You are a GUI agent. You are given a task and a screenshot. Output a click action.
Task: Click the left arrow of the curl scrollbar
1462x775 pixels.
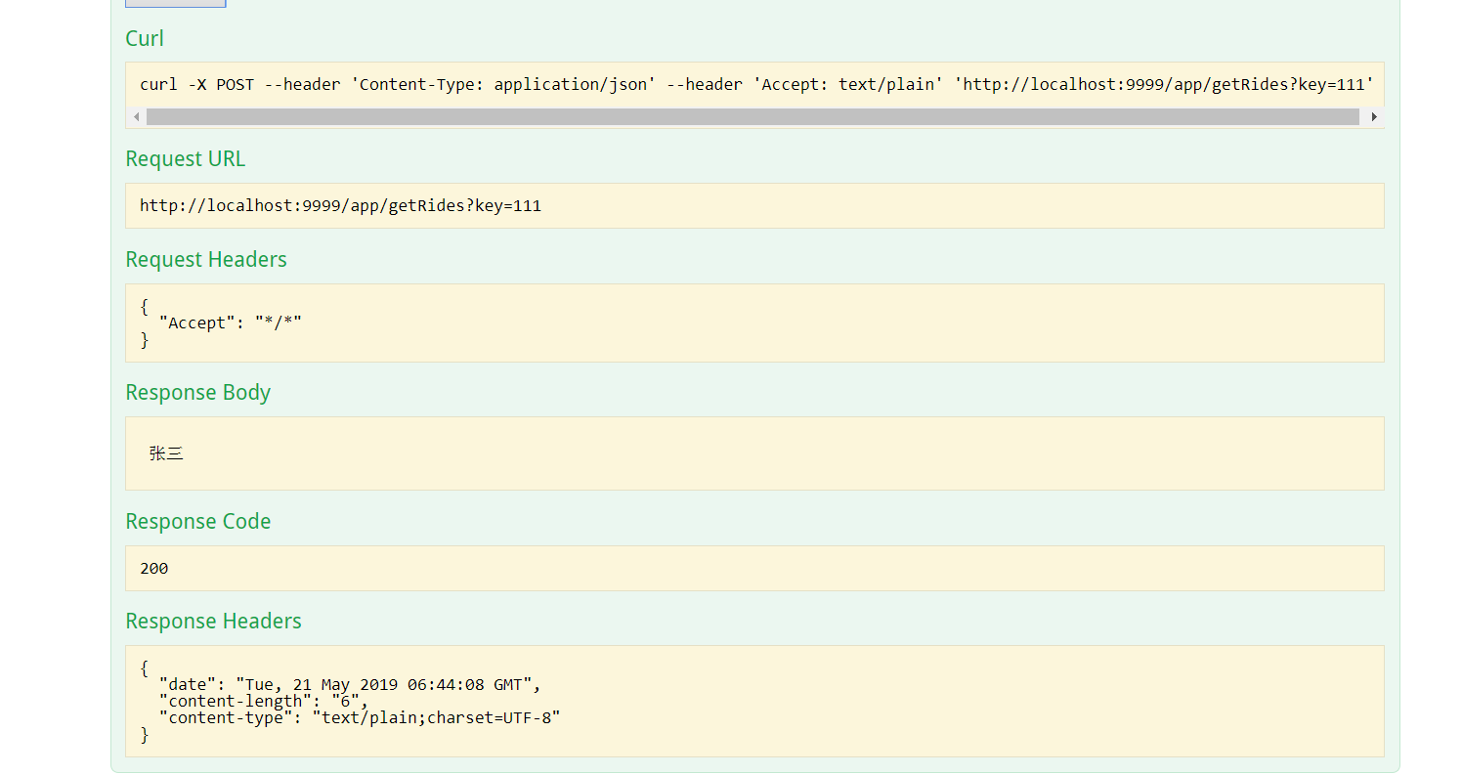(x=137, y=117)
